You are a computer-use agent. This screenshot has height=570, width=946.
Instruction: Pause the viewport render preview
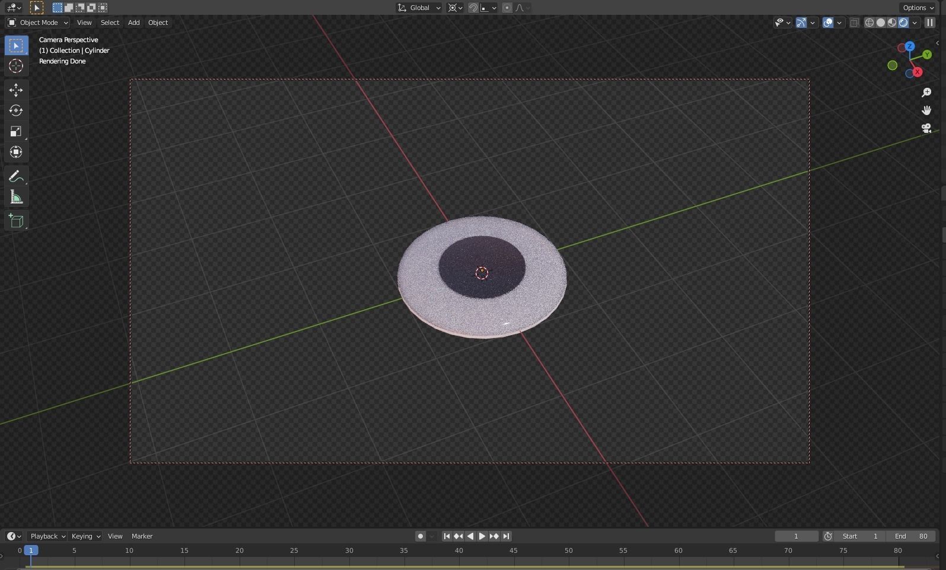(929, 23)
